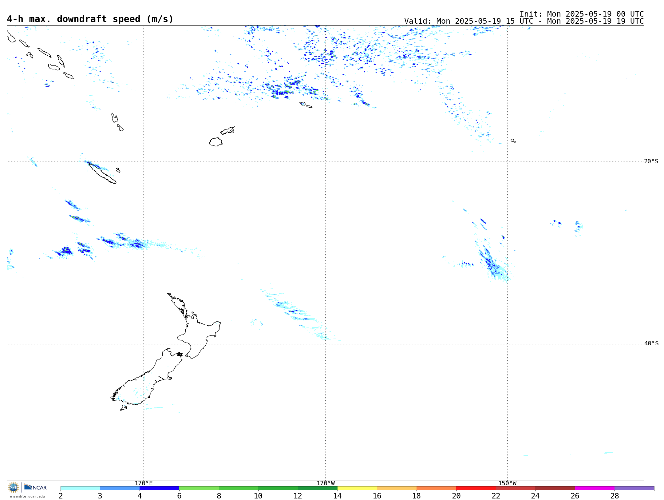The width and height of the screenshot is (664, 500).
Task: Click the NSF logo icon
Action: pyautogui.click(x=14, y=487)
